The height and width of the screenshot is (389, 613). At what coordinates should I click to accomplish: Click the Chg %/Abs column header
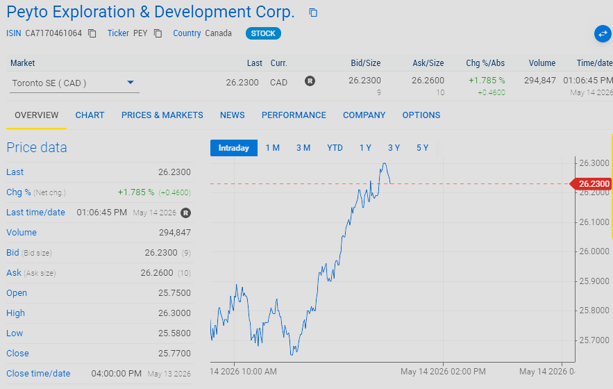coord(485,63)
